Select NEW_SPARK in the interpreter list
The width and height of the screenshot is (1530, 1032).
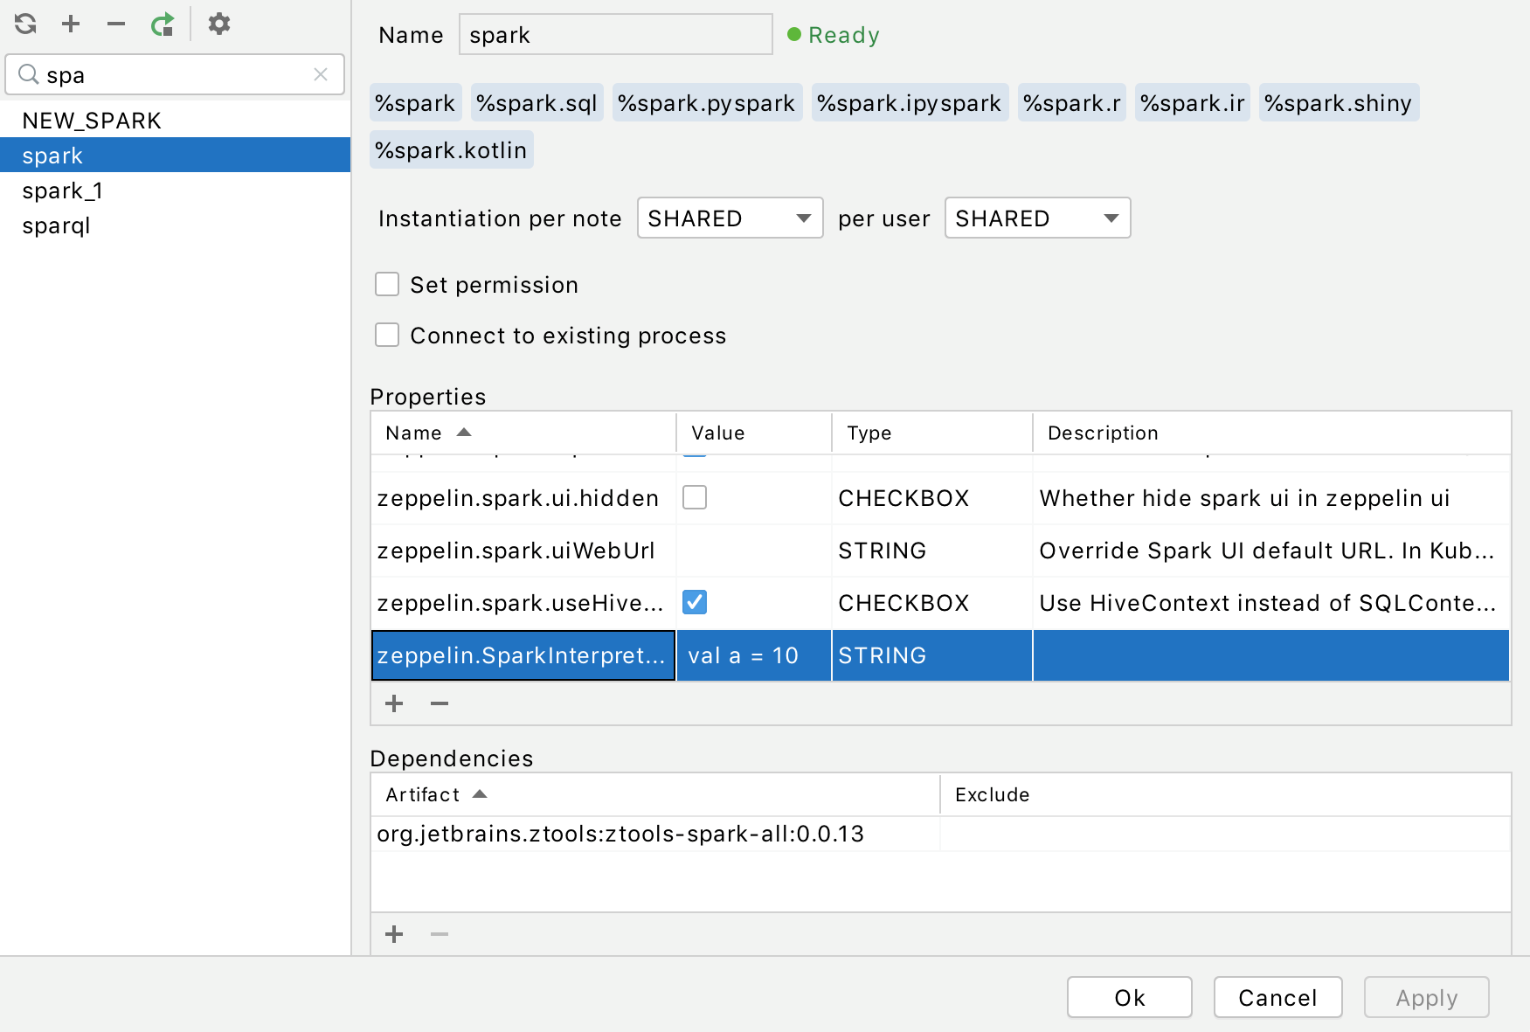click(x=92, y=121)
